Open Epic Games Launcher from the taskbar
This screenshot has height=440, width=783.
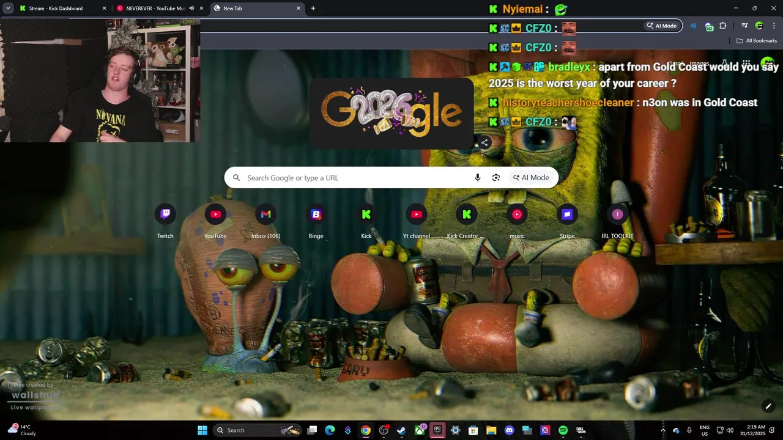[437, 430]
